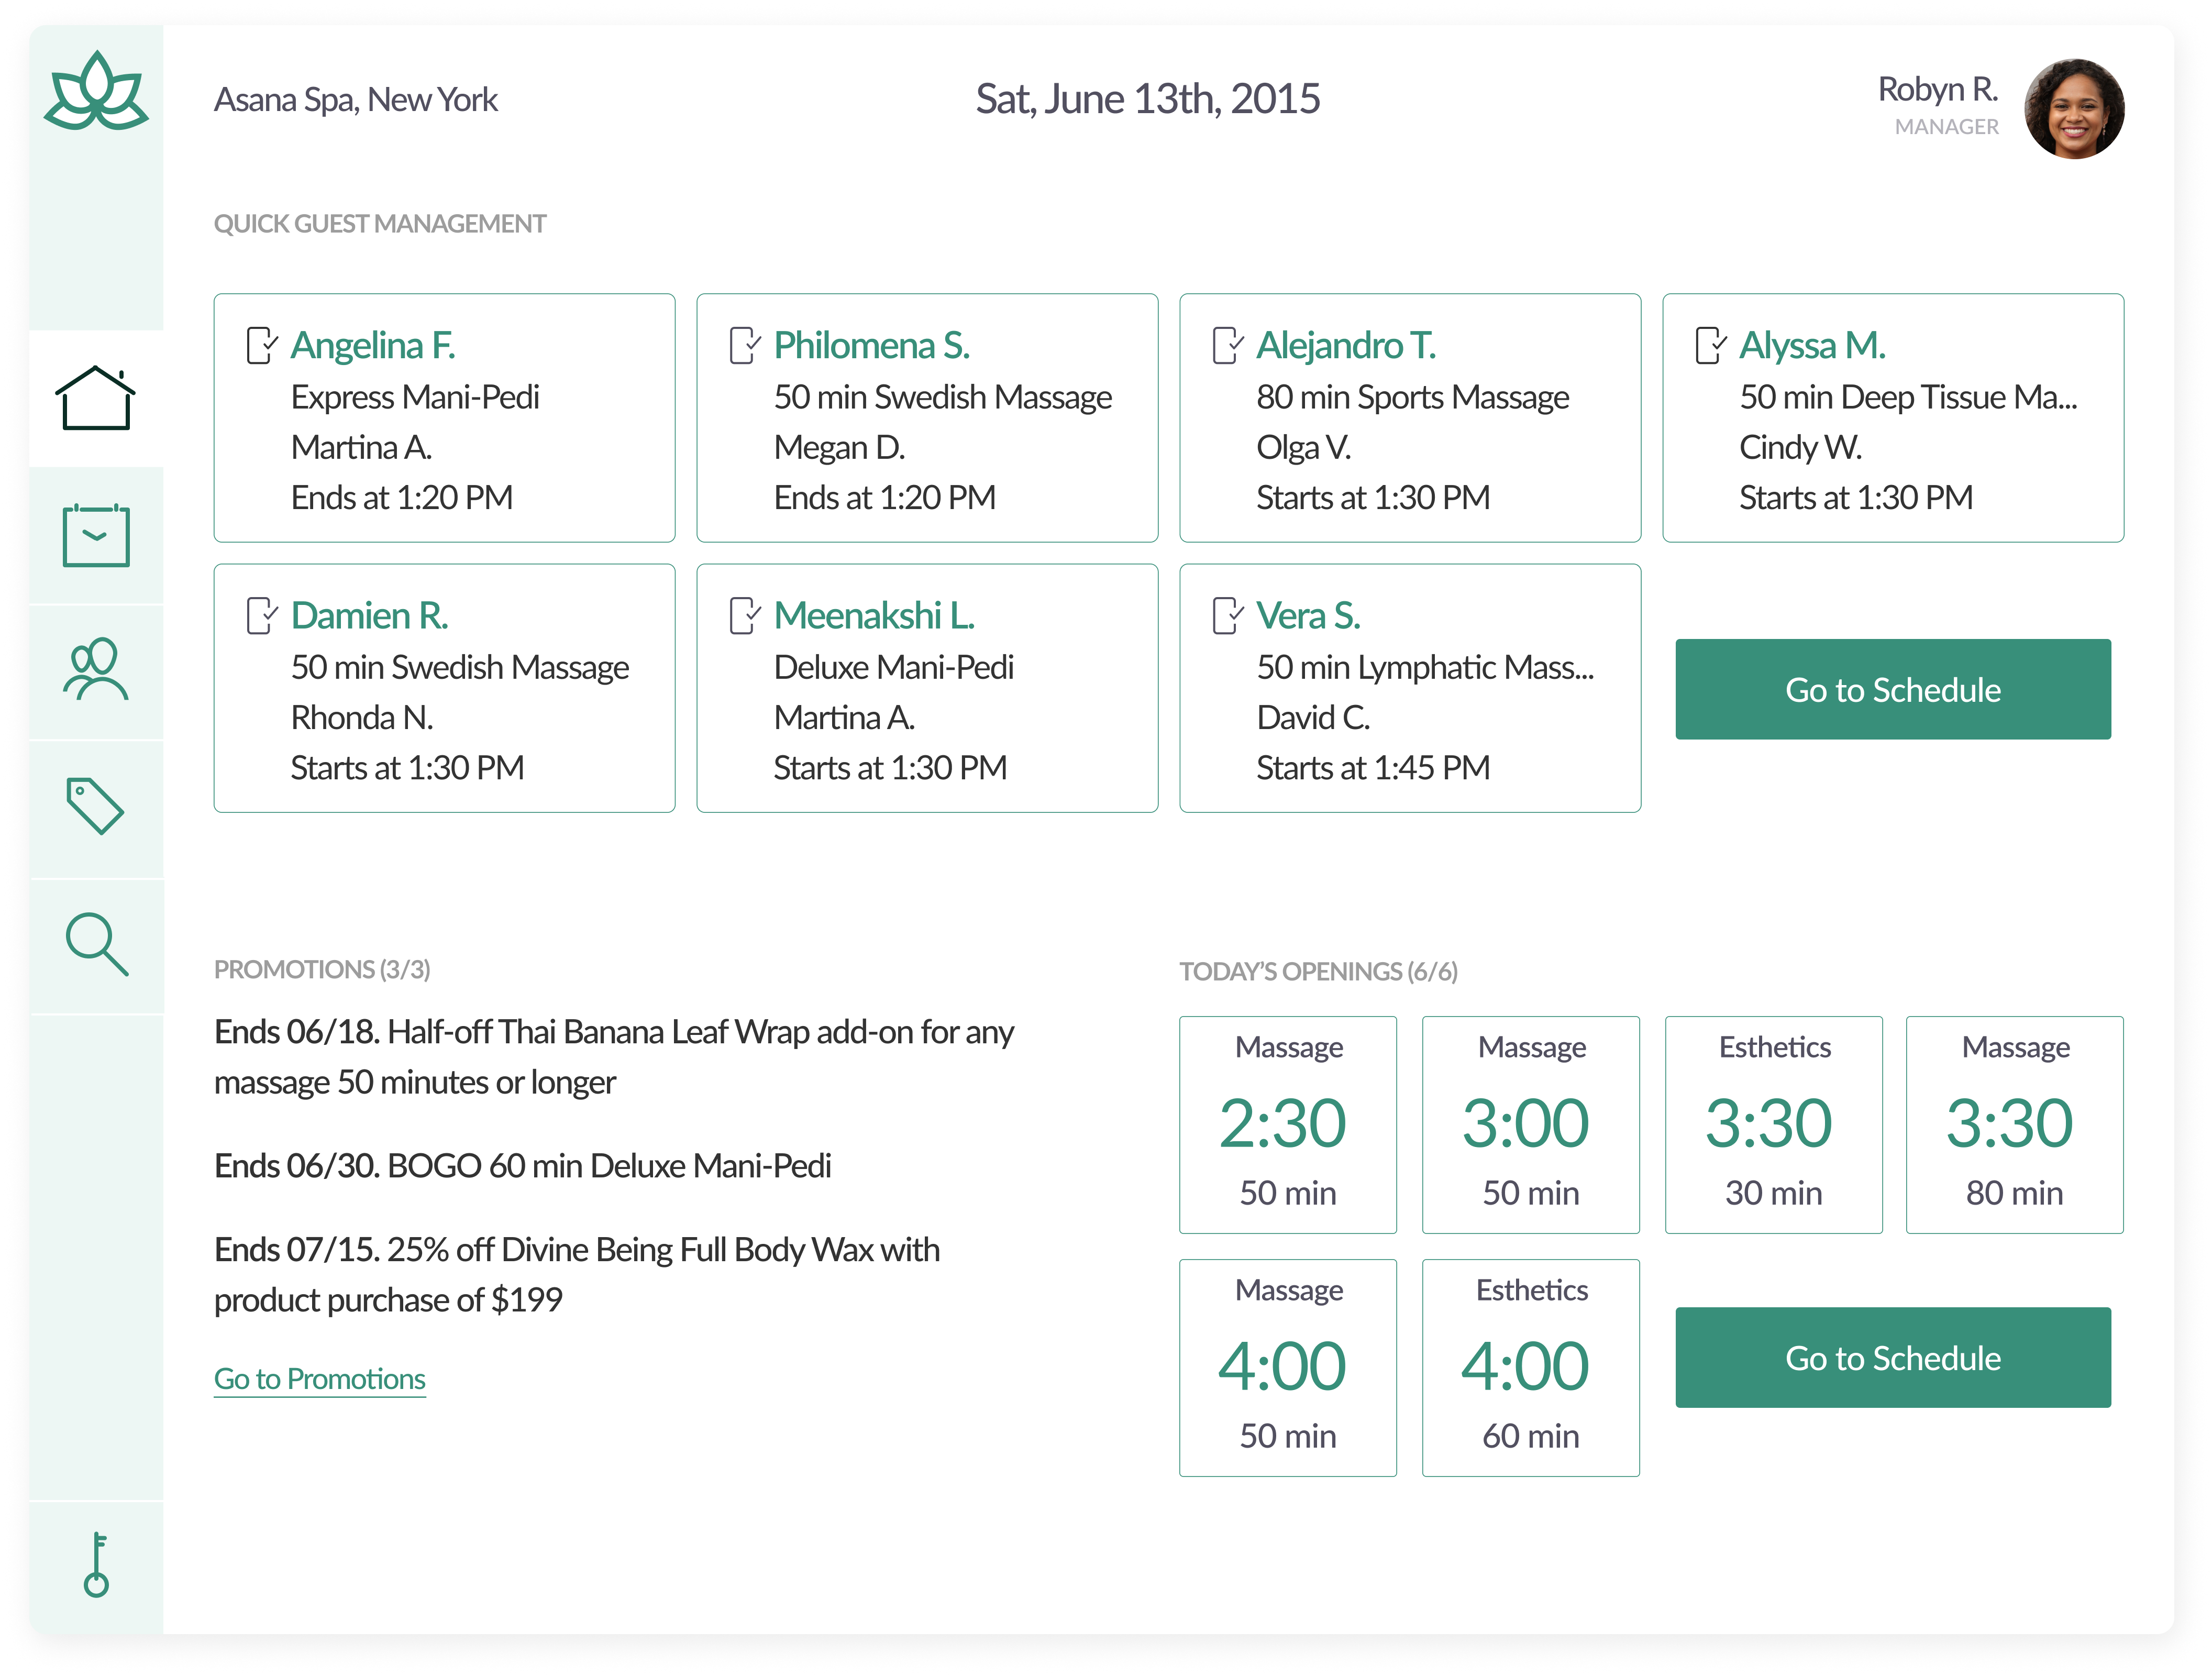Viewport: 2212px width, 1676px height.
Task: Click the check-in icon beside Angelina F.
Action: tap(261, 346)
